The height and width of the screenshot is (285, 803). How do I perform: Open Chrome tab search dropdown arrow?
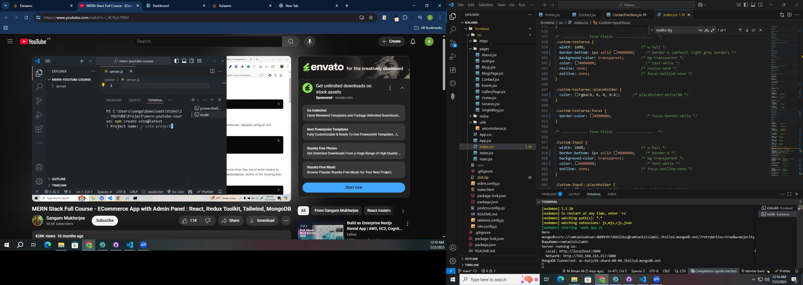(6, 6)
